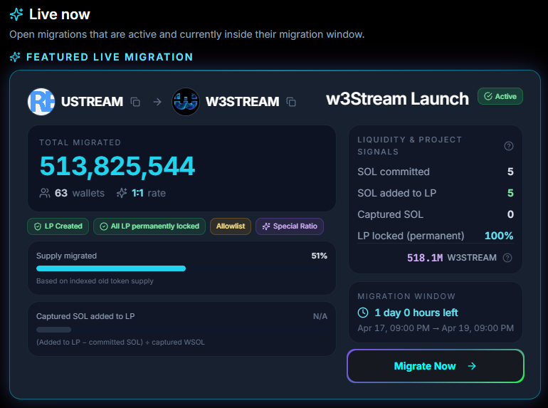Click the w3Stream Launch title
548x408 pixels.
coord(397,98)
